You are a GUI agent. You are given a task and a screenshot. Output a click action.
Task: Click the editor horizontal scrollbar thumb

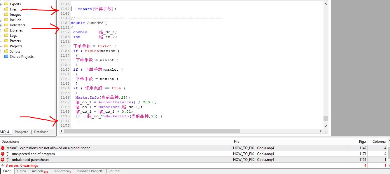(x=152, y=131)
